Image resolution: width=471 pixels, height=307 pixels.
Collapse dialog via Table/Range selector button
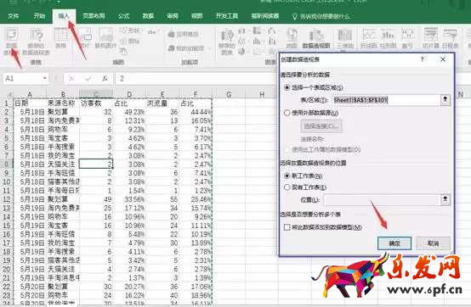445,99
